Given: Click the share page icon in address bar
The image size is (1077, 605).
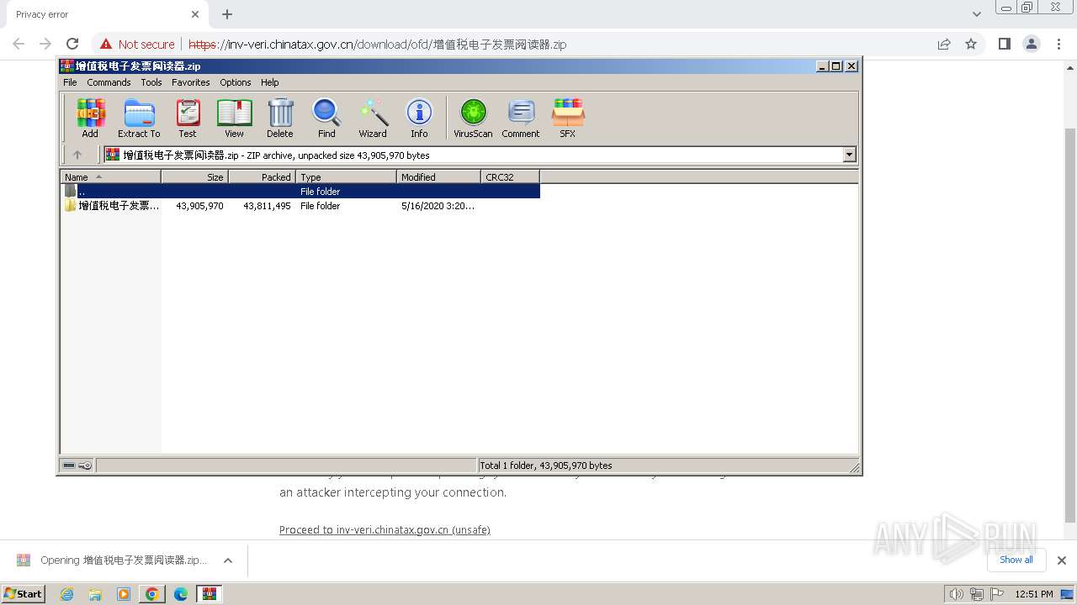Looking at the screenshot, I should click(x=944, y=44).
